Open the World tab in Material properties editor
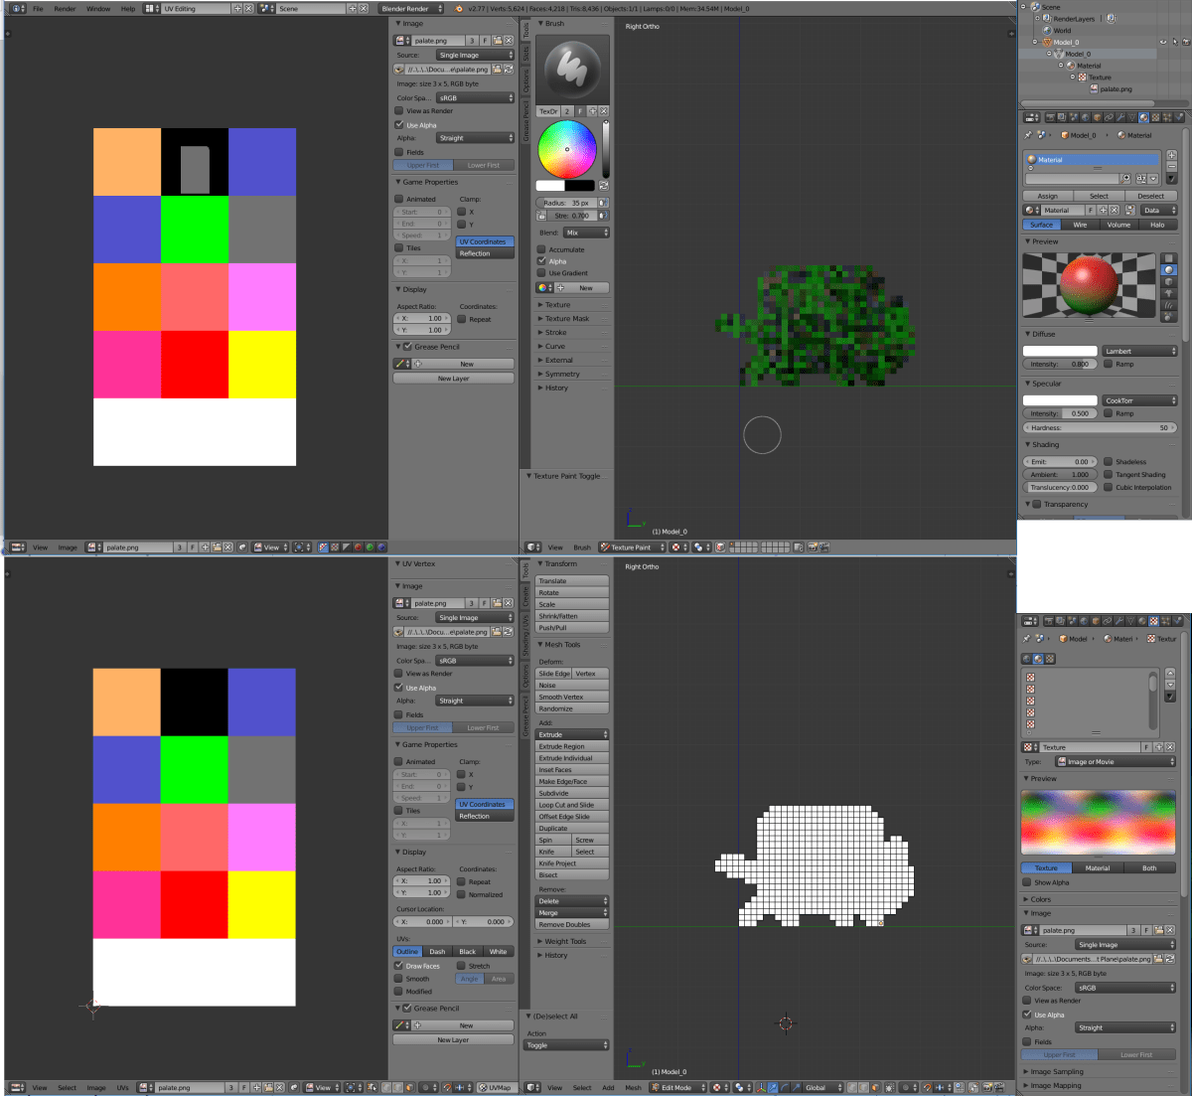Screen dimensions: 1192x1096 pyautogui.click(x=1085, y=117)
